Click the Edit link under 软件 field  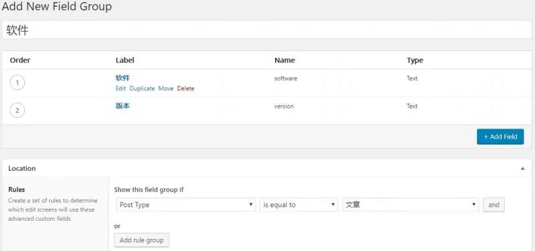coord(120,89)
